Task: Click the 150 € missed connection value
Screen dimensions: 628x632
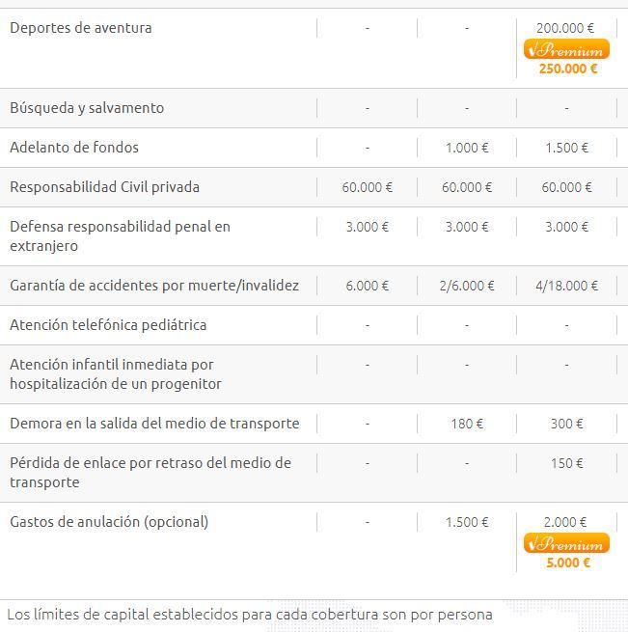Action: (x=566, y=463)
